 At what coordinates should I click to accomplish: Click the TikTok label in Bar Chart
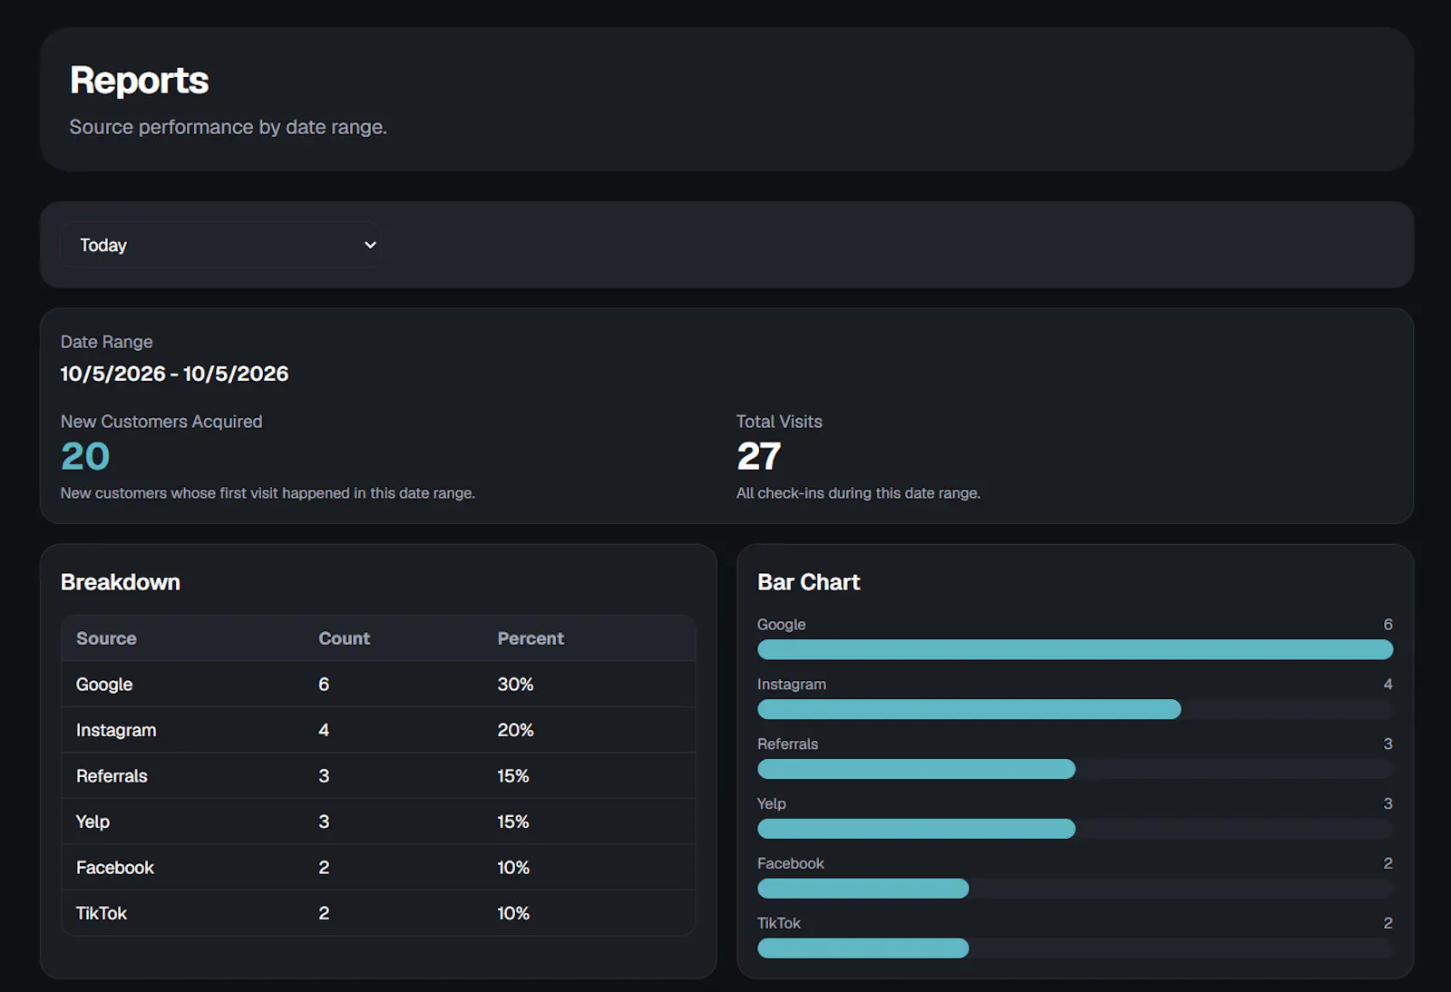click(x=779, y=923)
